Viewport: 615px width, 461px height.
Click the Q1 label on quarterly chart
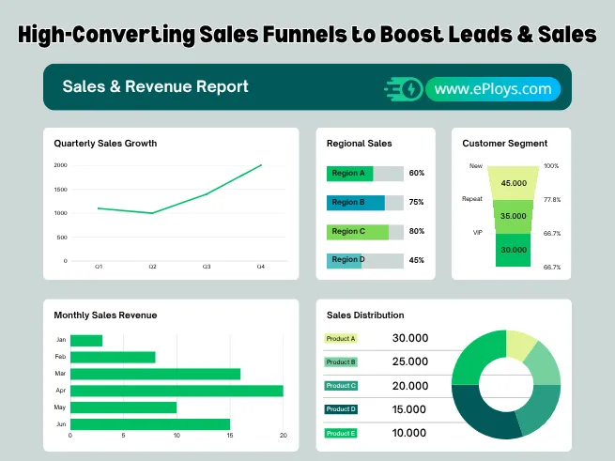coord(99,267)
